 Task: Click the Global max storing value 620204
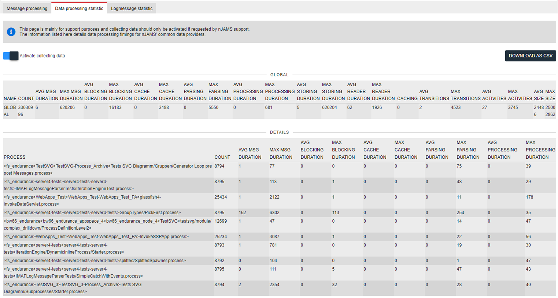pos(329,107)
